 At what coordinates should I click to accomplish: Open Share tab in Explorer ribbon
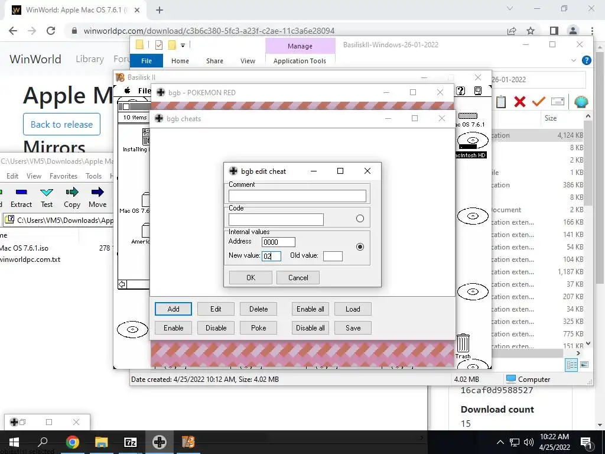point(214,61)
